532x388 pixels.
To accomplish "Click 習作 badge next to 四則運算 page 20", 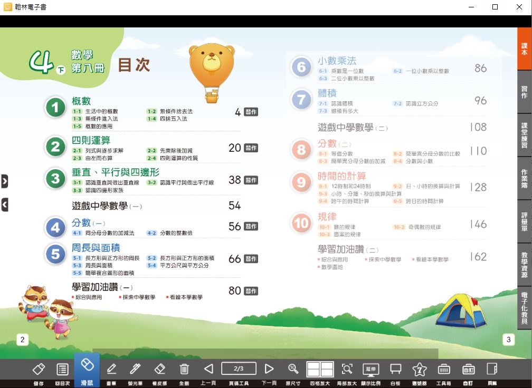I will [x=251, y=148].
